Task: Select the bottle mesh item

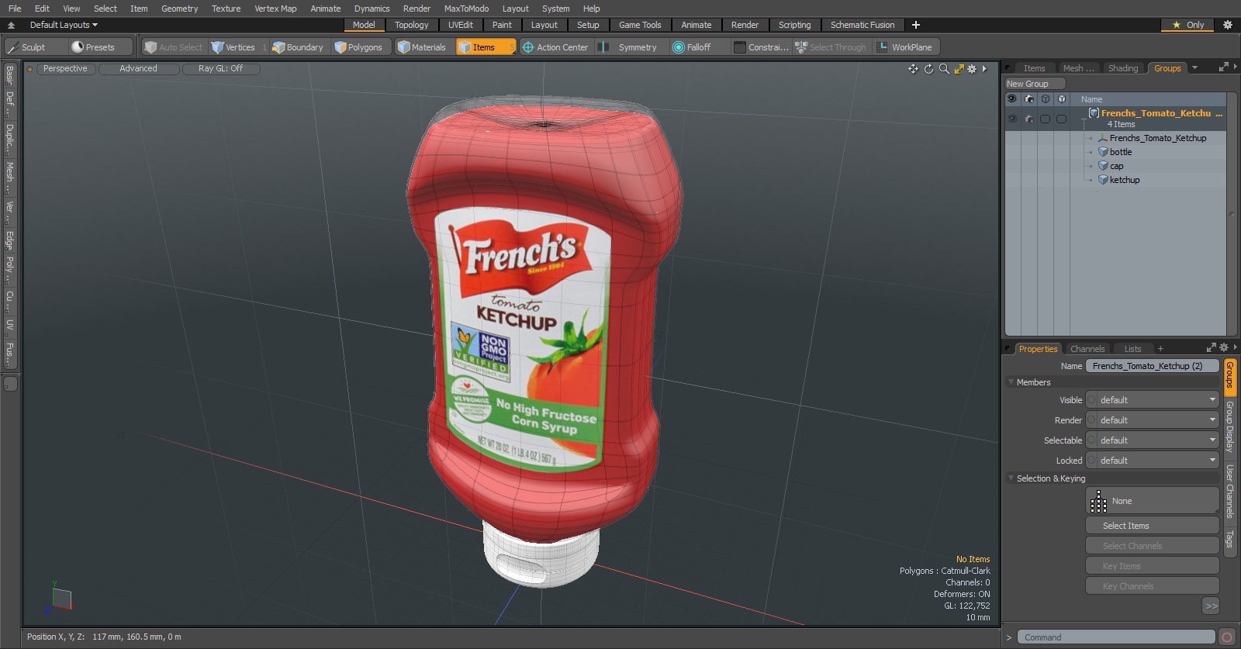Action: pyautogui.click(x=1120, y=152)
